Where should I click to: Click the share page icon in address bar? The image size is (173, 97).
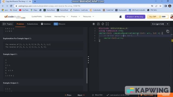coord(156,6)
